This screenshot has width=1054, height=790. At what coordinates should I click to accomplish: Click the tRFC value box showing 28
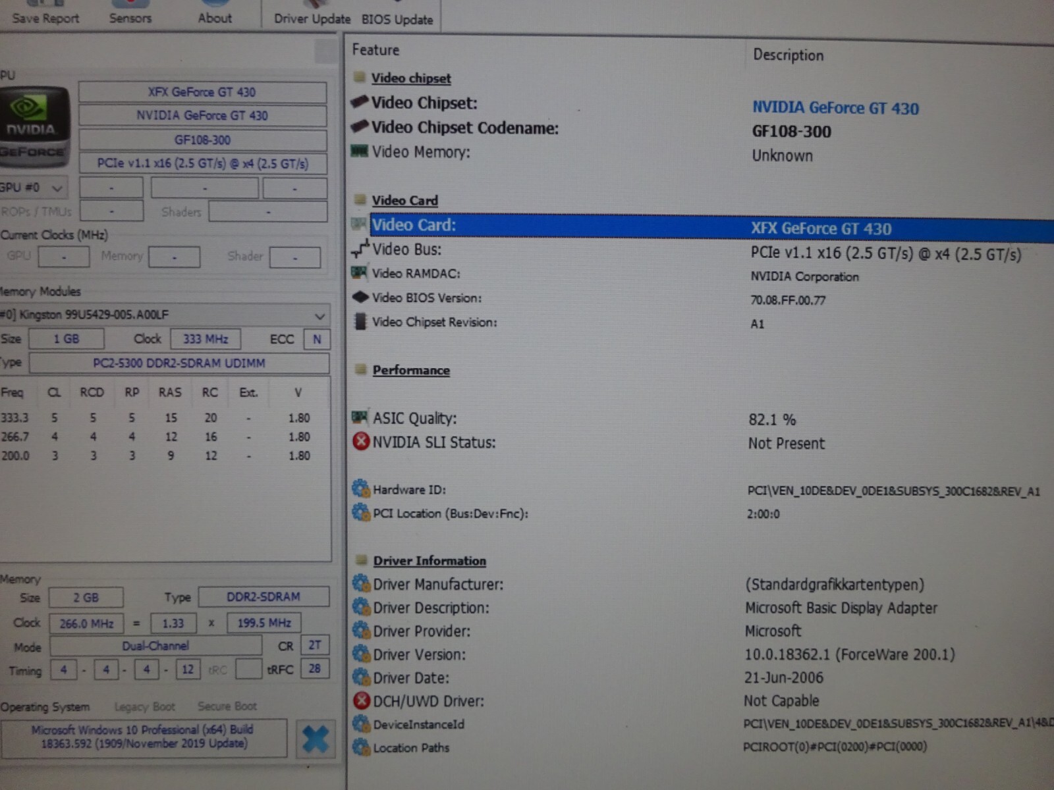click(x=314, y=669)
